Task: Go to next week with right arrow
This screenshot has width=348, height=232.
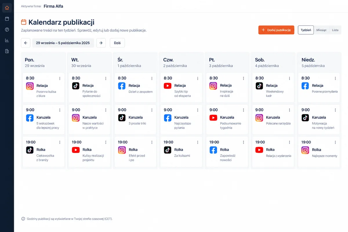Action: [101, 43]
